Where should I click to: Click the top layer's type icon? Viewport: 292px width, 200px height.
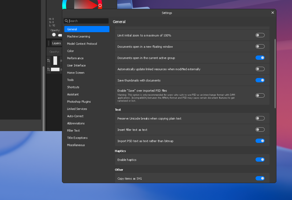(x=49, y=61)
